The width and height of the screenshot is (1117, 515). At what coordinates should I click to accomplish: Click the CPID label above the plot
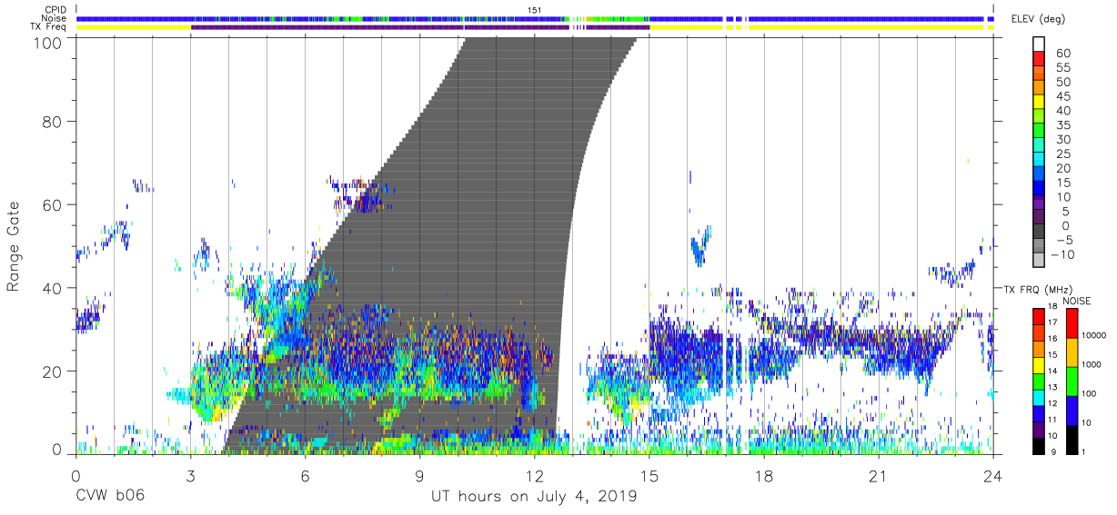tap(55, 9)
